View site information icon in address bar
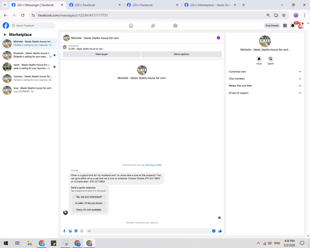The height and width of the screenshot is (248, 310). [33, 15]
